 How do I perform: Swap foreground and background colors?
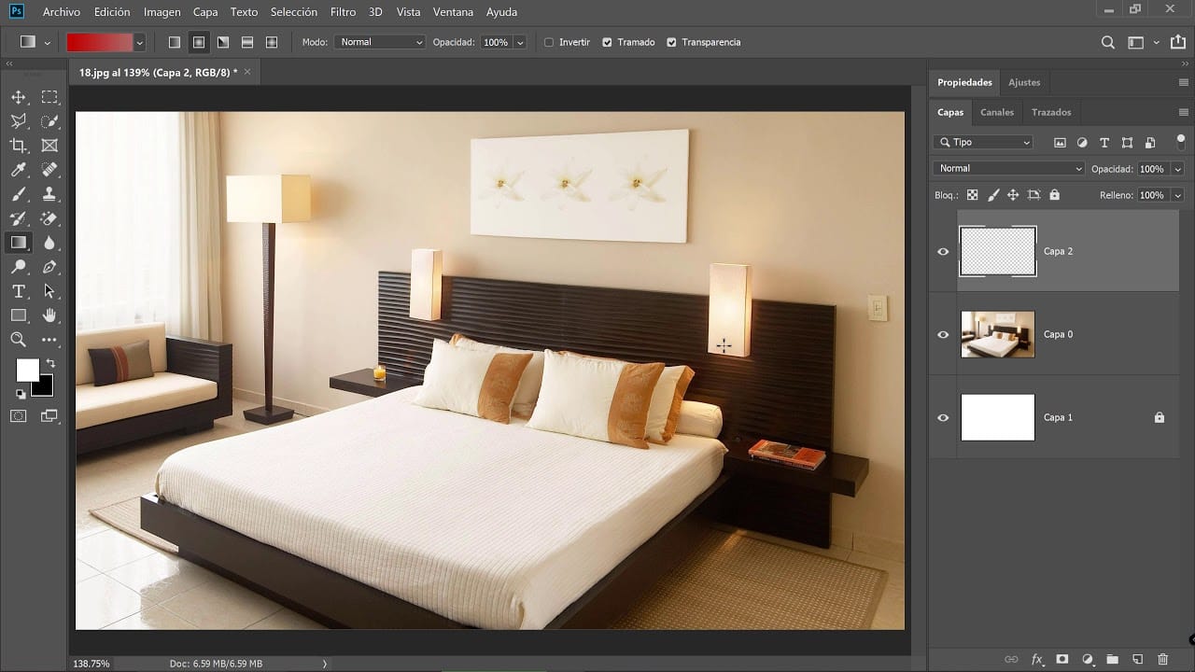50,363
